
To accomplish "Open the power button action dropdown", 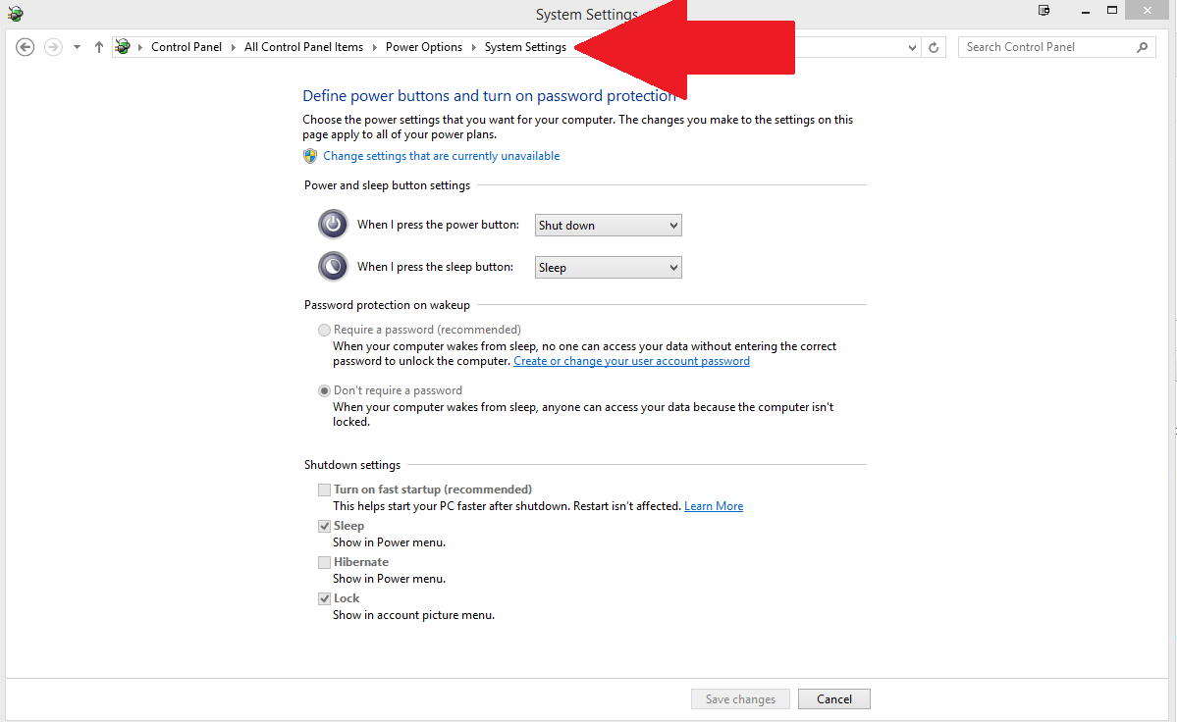I will point(608,225).
